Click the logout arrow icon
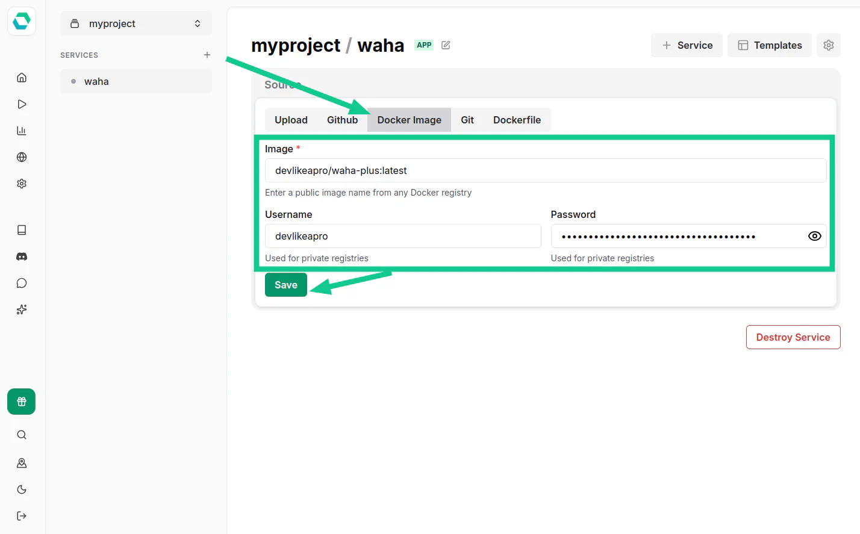The image size is (860, 534). pyautogui.click(x=21, y=515)
